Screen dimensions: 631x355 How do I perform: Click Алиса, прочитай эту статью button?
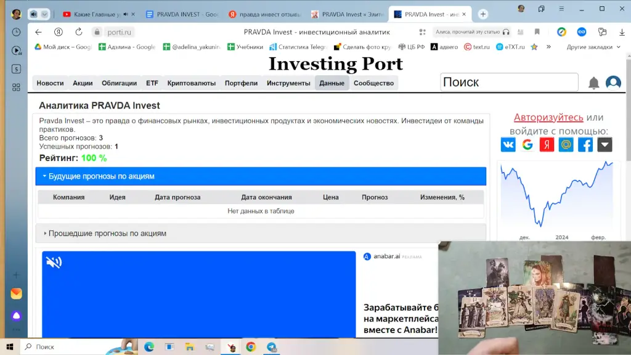(x=473, y=32)
